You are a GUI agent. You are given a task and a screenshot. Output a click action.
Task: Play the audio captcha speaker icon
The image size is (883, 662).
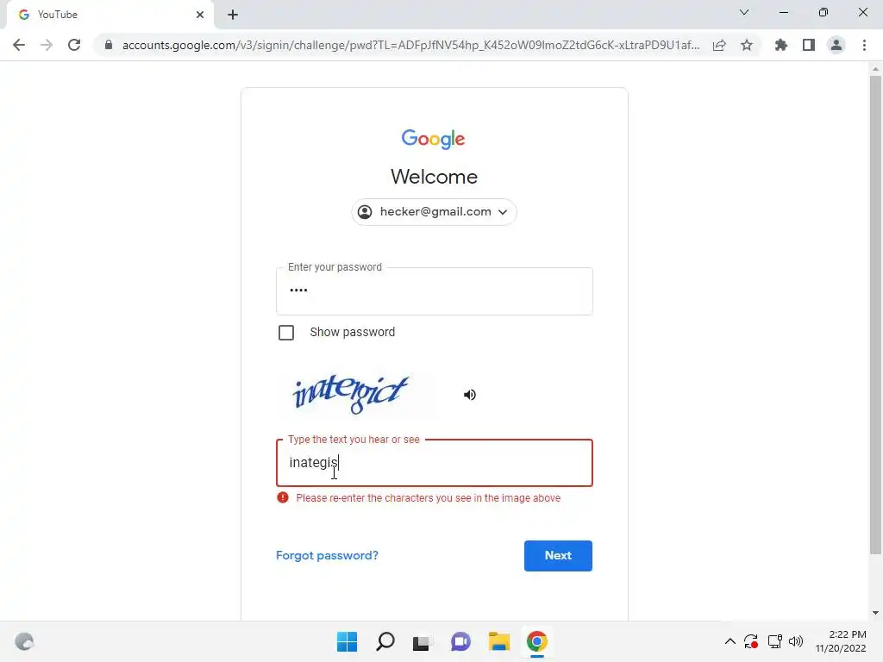[470, 395]
